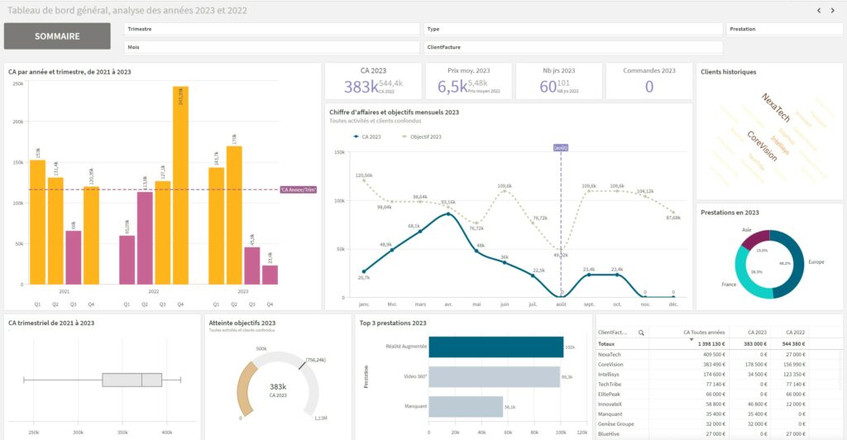847x440 pixels.
Task: Click the box plot's gray box
Action: click(132, 380)
